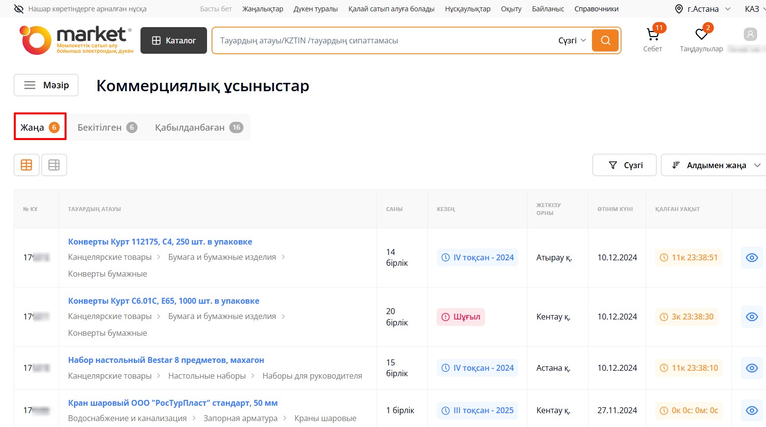Screen dimensions: 766x427
Task: Click the market logo
Action: (76, 40)
